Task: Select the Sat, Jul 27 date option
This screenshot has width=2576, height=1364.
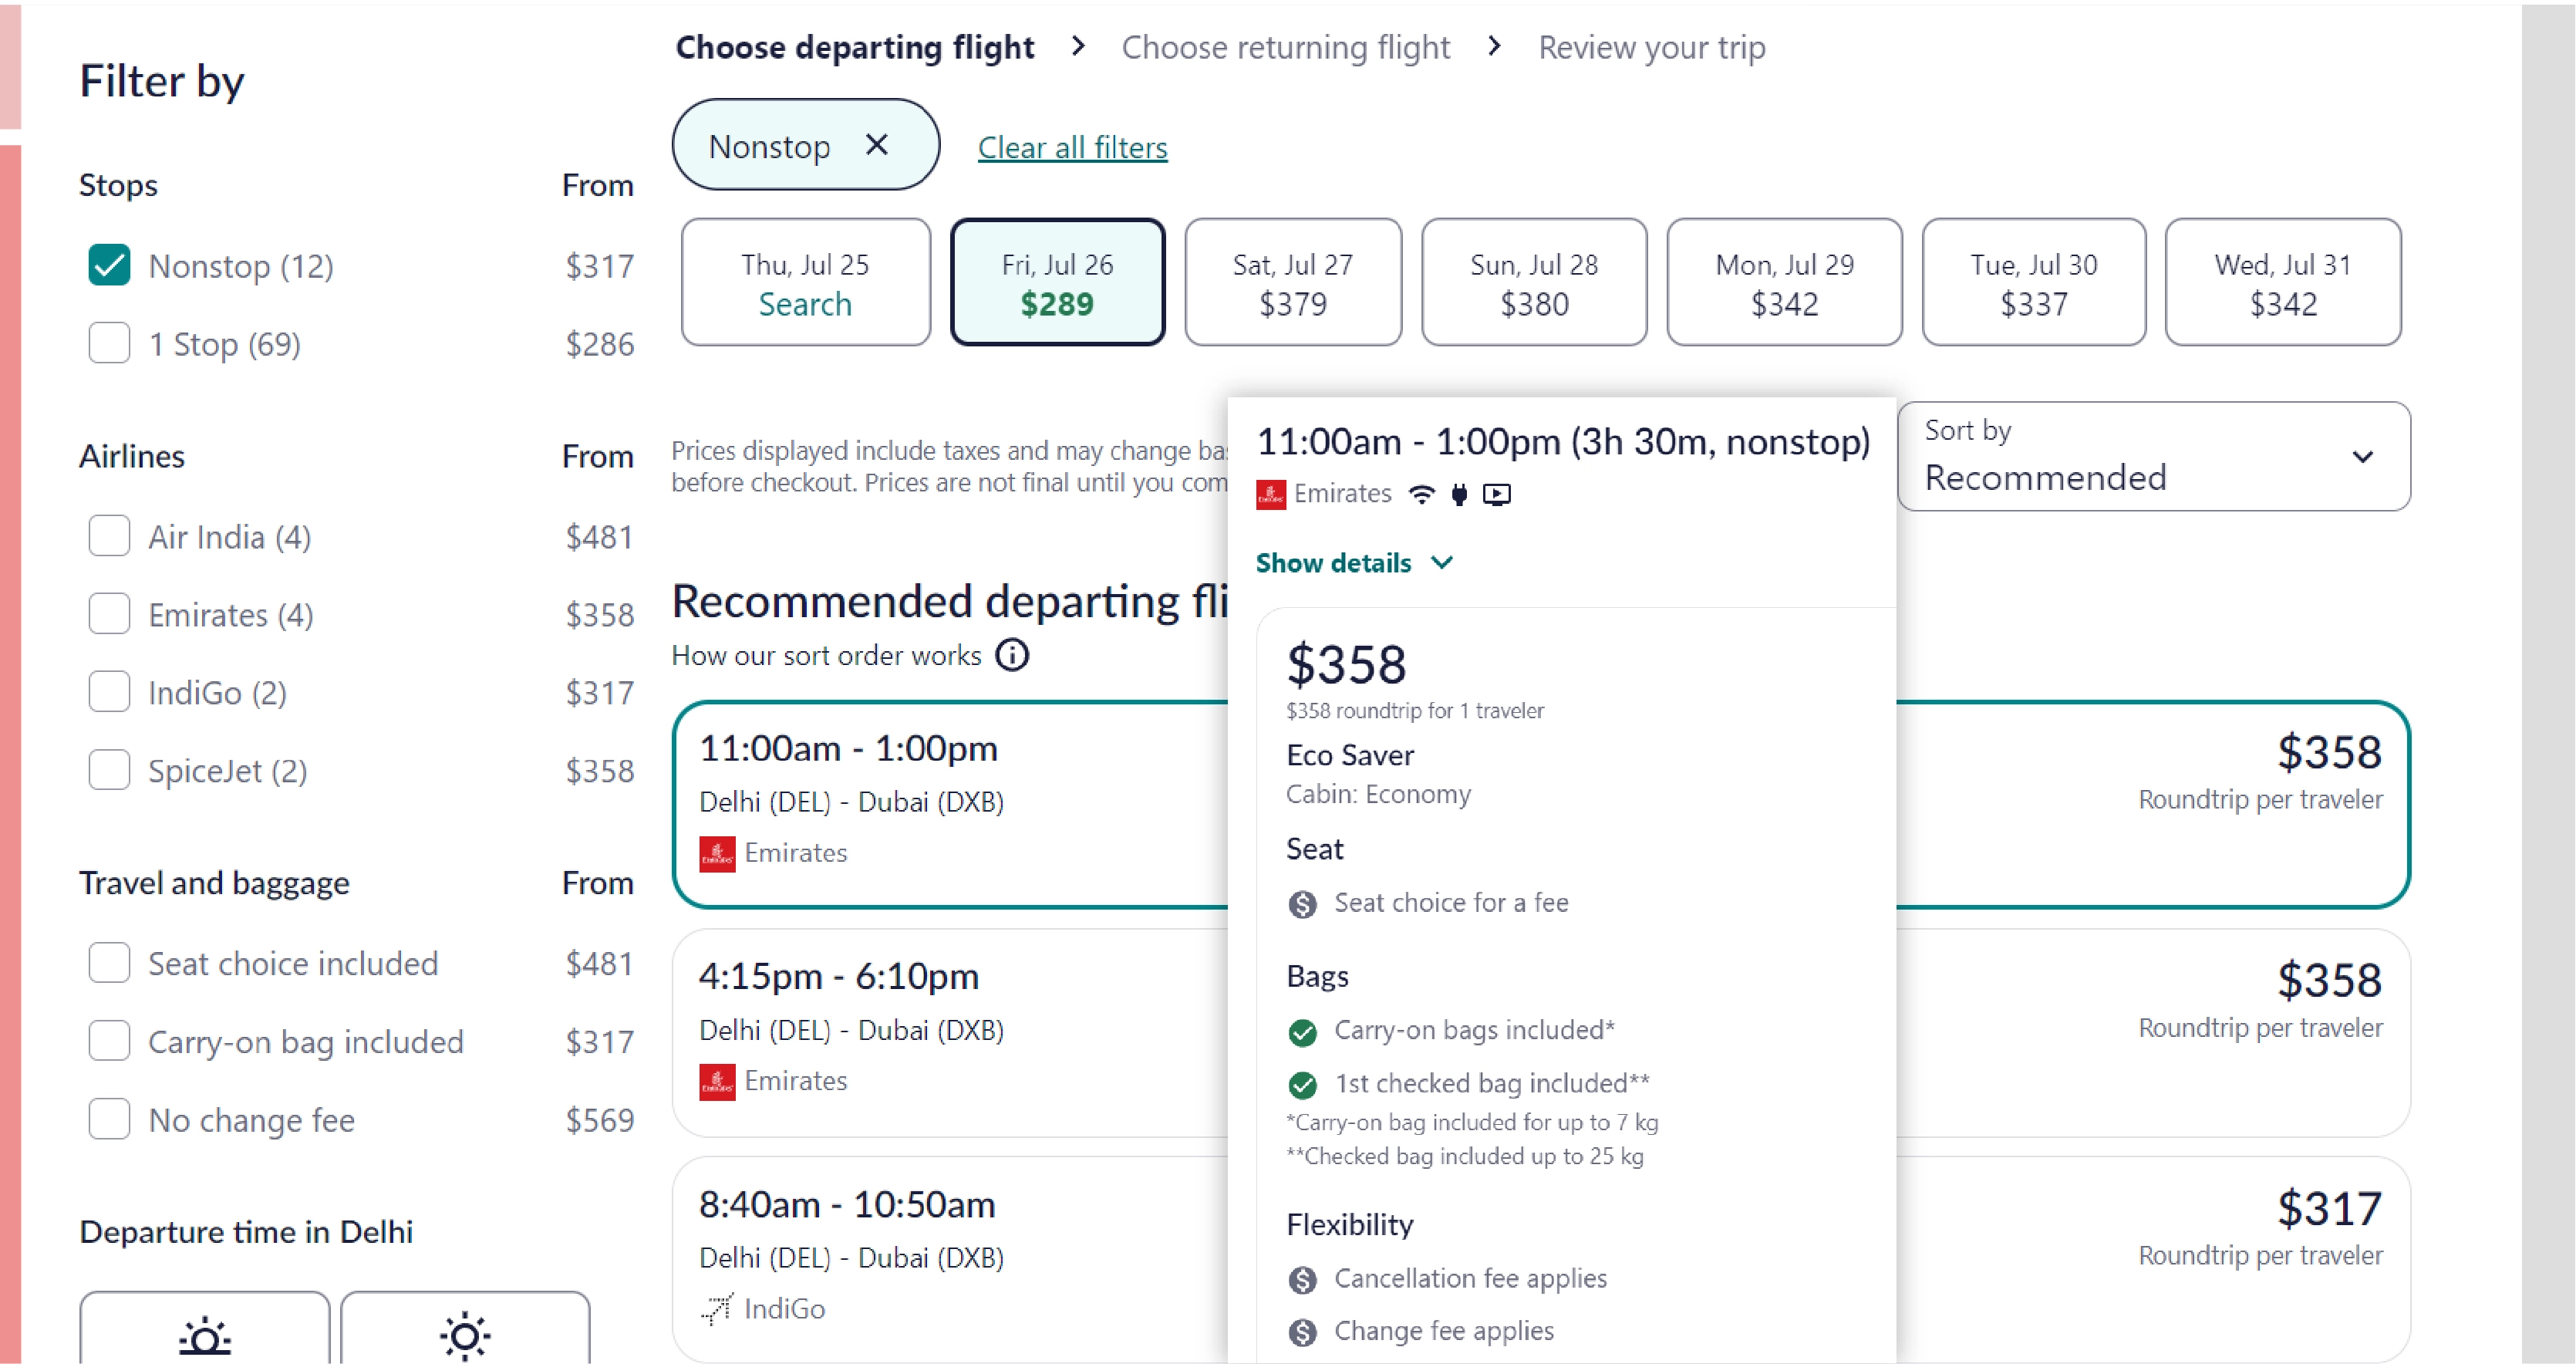Action: (x=1292, y=282)
